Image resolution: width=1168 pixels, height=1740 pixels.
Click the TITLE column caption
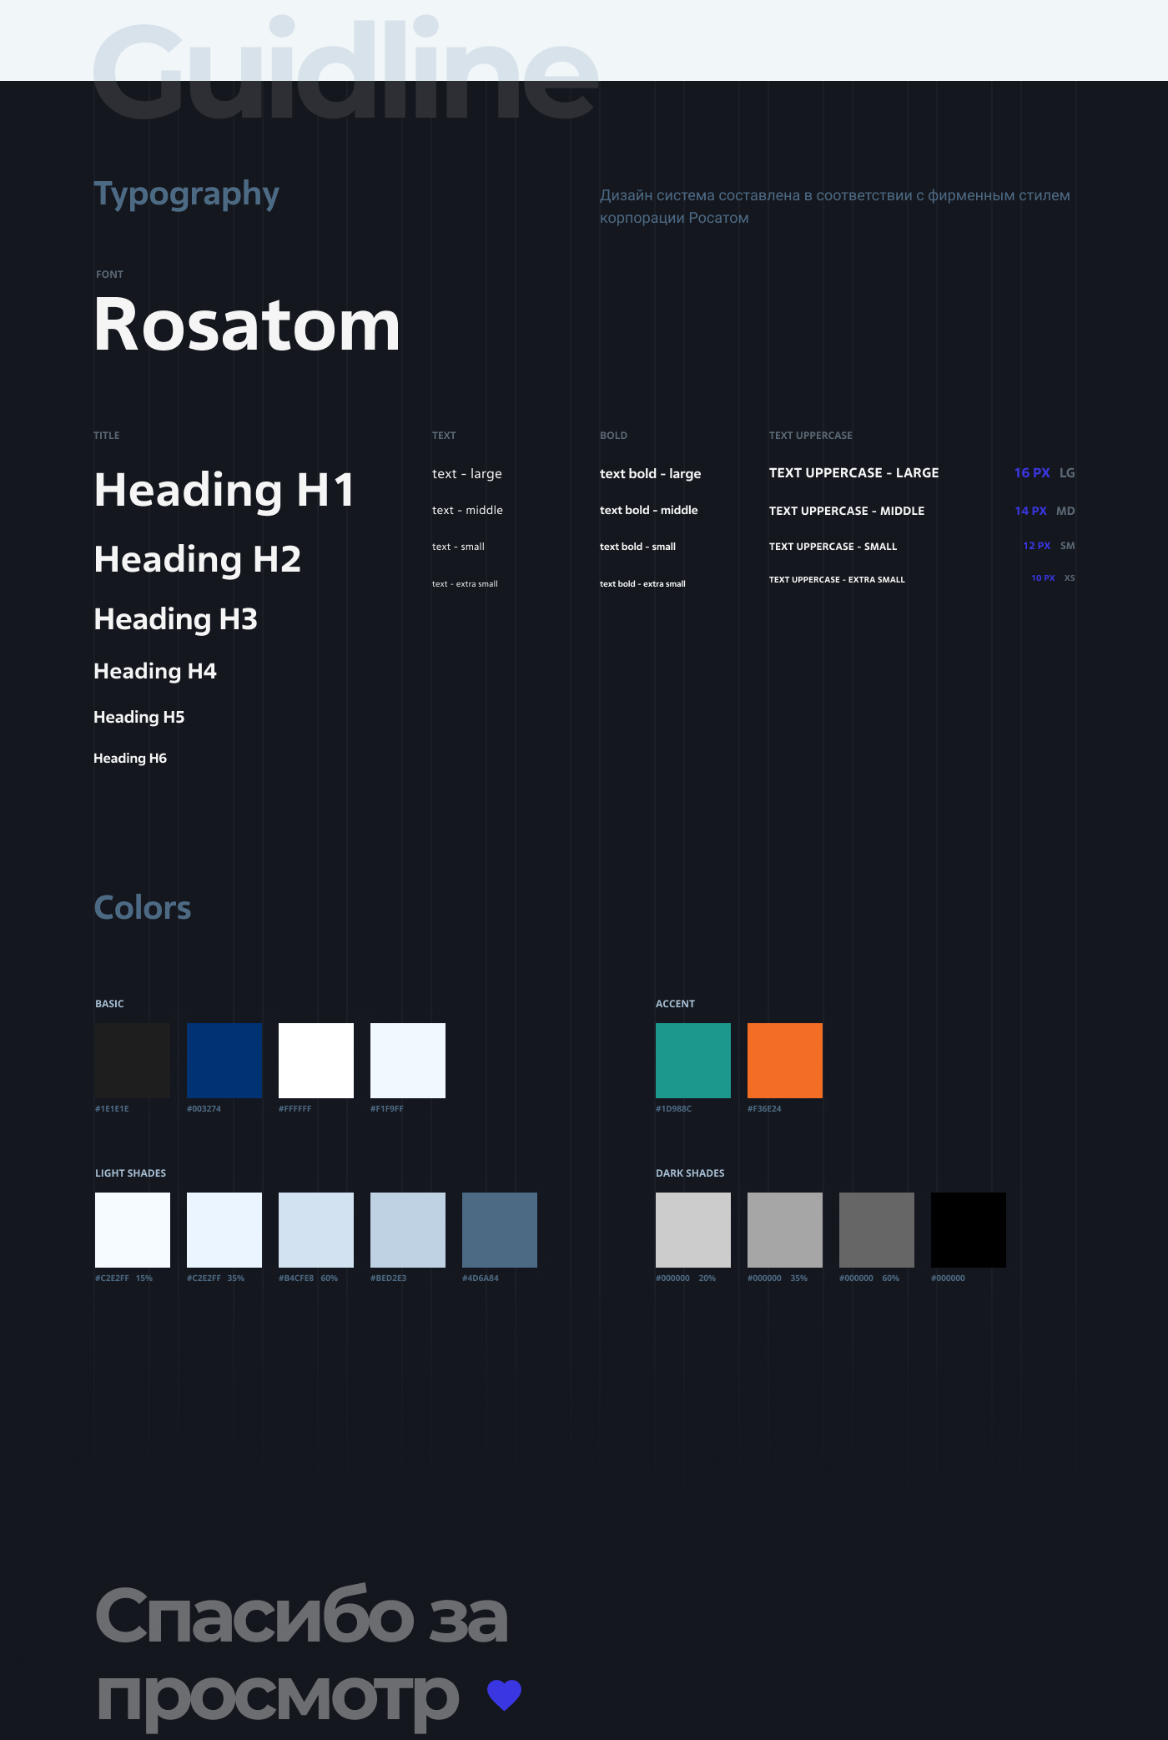[x=107, y=436]
